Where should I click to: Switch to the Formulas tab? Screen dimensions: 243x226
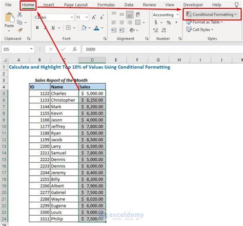coord(106,5)
